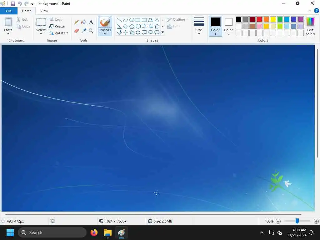
Task: Choose the Five-point star shape
Action: [132, 32]
